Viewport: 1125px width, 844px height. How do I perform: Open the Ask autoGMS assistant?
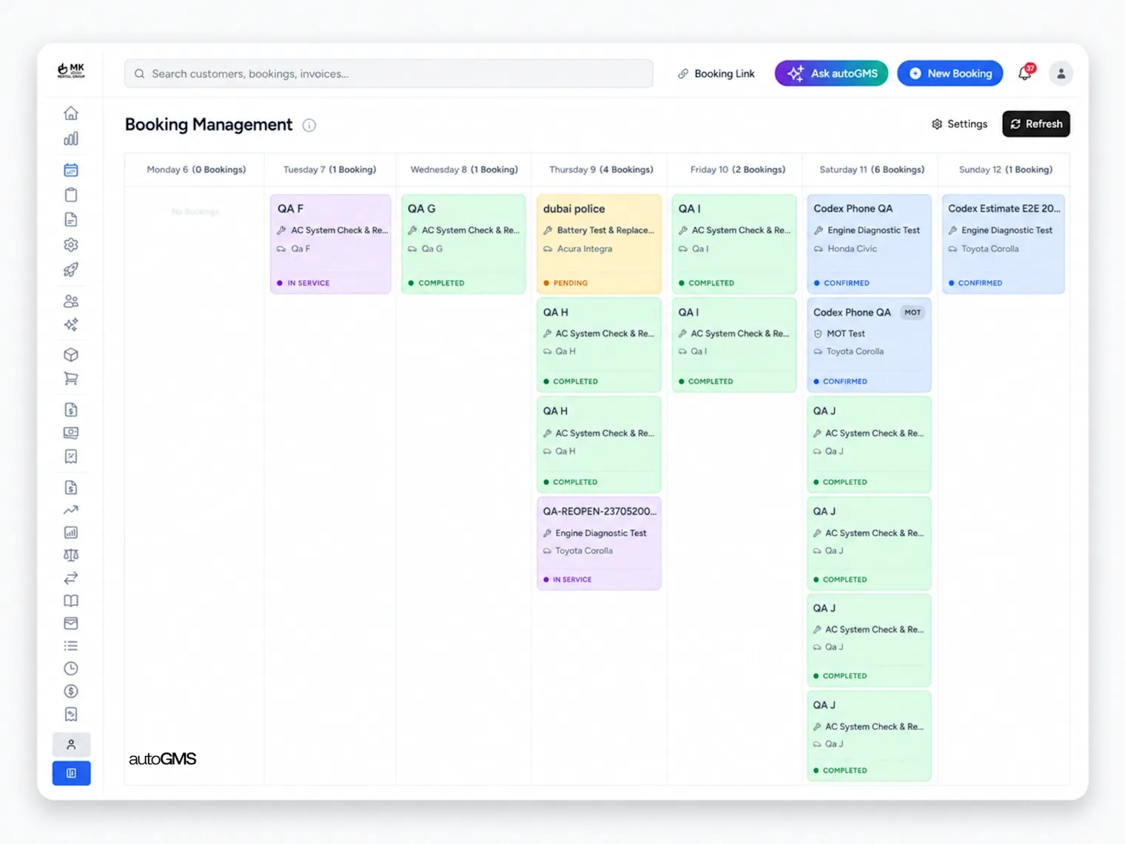click(x=831, y=73)
